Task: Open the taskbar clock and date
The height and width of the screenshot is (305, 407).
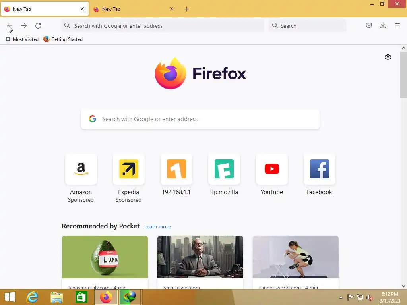Action: point(390,297)
